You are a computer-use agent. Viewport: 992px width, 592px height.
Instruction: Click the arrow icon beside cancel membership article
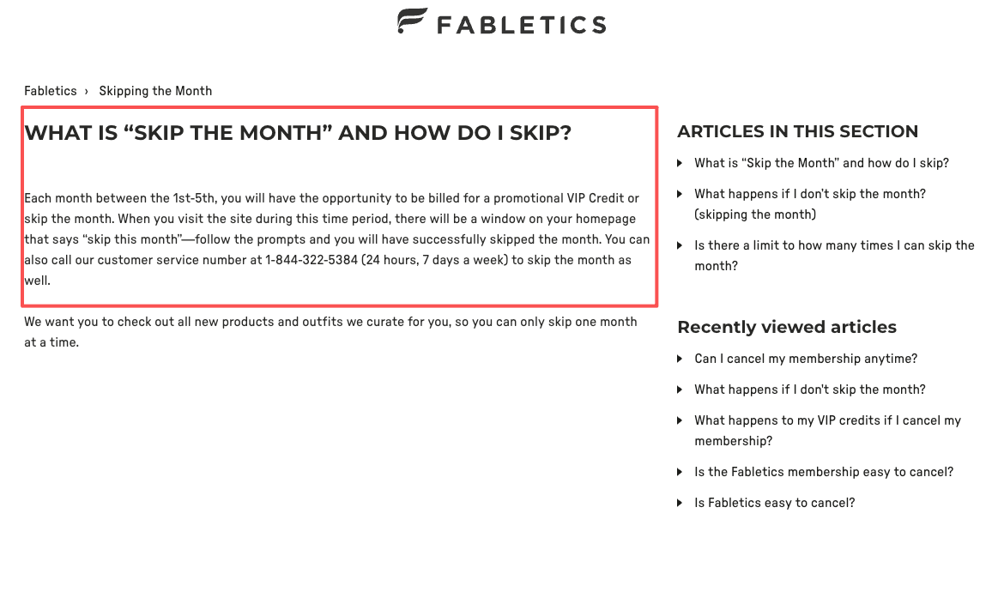tap(680, 359)
